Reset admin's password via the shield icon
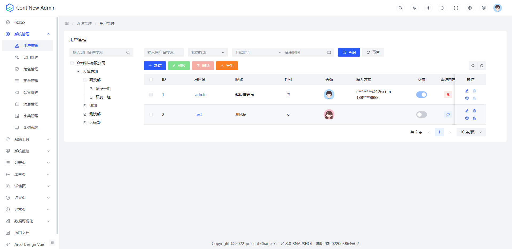Screen dimensions: 512x249 [x=467, y=98]
